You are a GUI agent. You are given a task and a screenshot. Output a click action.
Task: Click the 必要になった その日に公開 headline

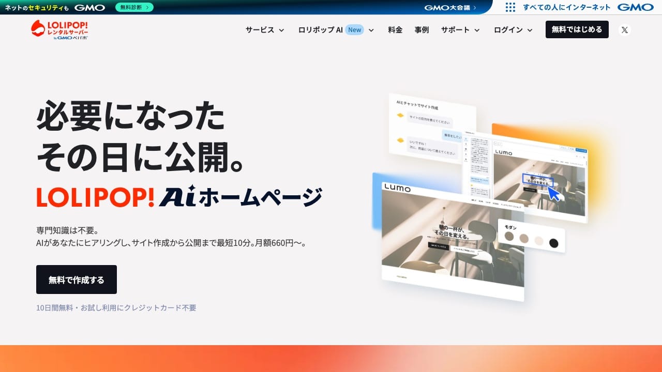(x=141, y=137)
